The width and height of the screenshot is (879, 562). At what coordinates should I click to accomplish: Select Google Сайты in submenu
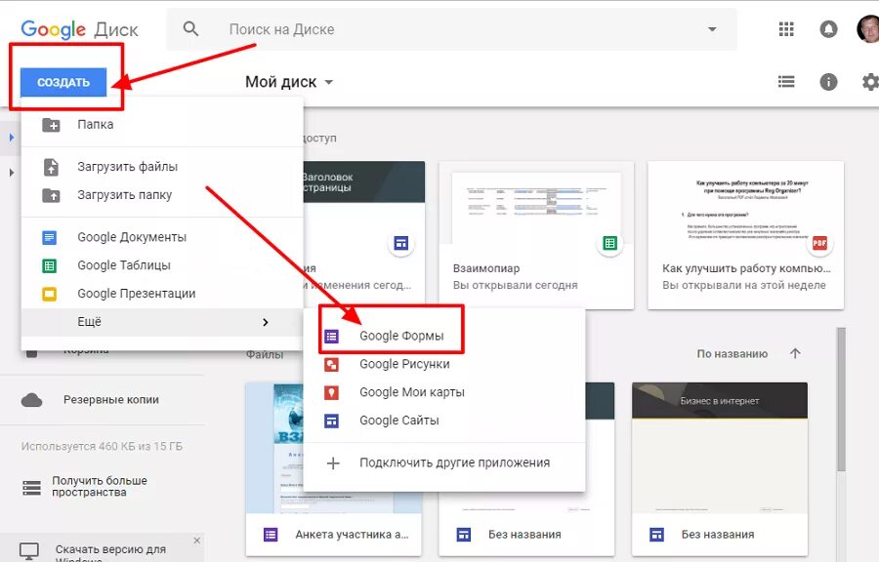click(x=444, y=421)
